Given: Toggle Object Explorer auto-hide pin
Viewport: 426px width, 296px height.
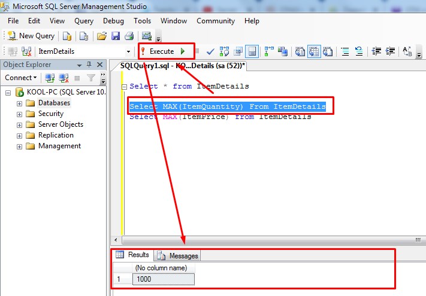Looking at the screenshot, I should [89, 65].
